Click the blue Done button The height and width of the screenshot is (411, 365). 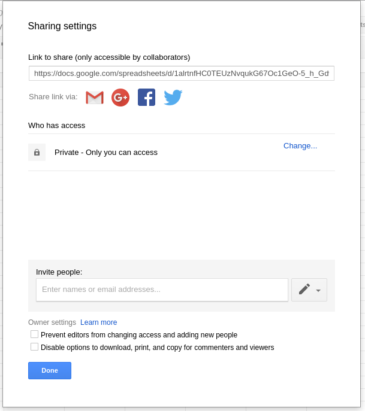point(50,370)
